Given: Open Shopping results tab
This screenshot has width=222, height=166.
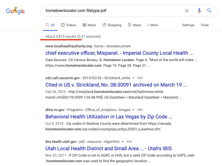Looking at the screenshot, I should 112,25.
